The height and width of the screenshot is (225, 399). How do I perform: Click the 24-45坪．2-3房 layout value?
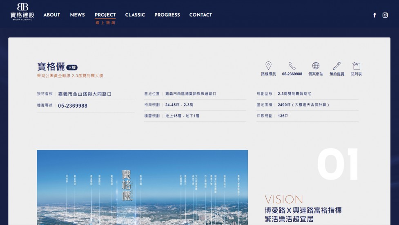[x=179, y=105]
